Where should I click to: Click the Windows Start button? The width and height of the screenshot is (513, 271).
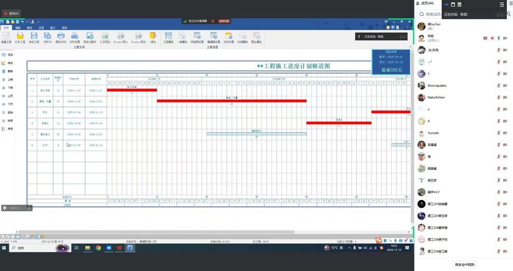4,248
